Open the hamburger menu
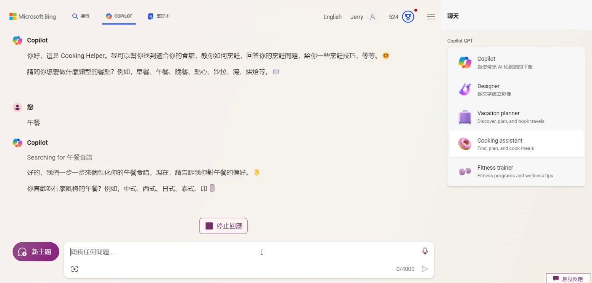Viewport: 592px width, 283px height. [431, 17]
